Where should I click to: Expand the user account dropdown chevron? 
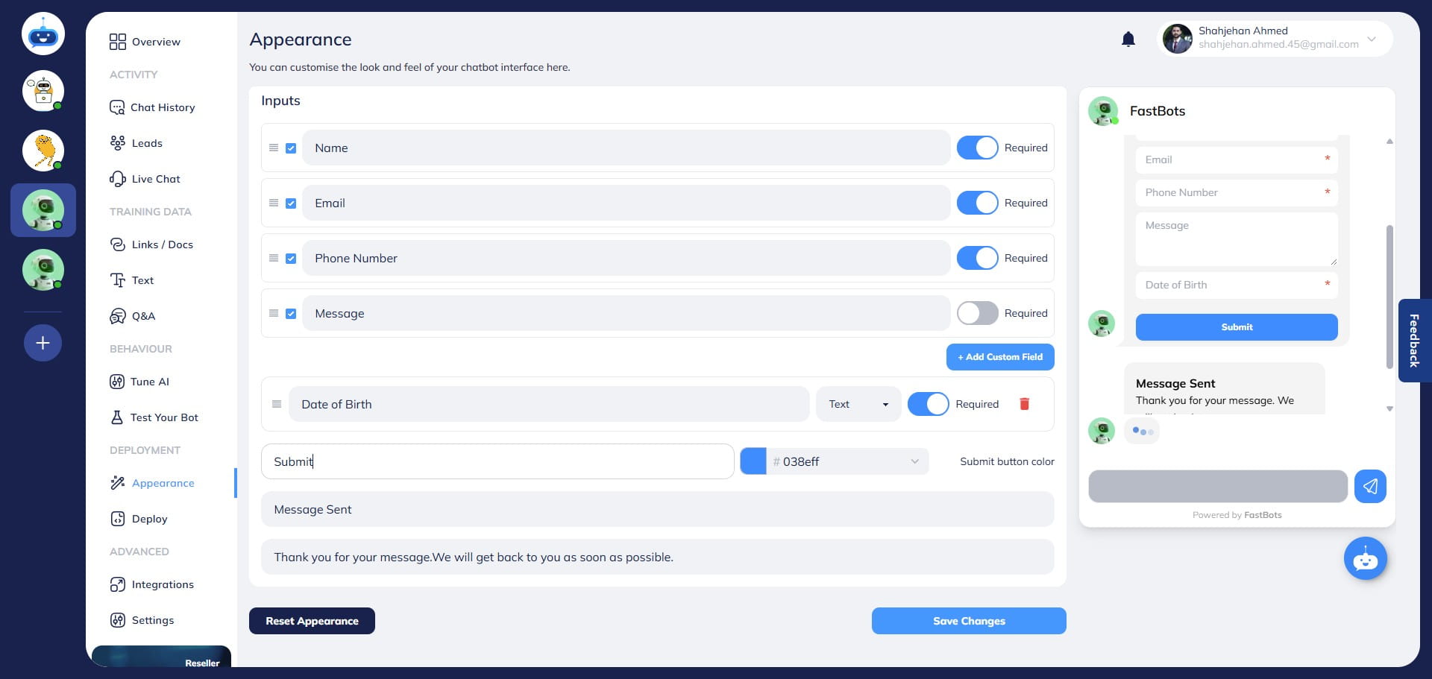click(1371, 40)
